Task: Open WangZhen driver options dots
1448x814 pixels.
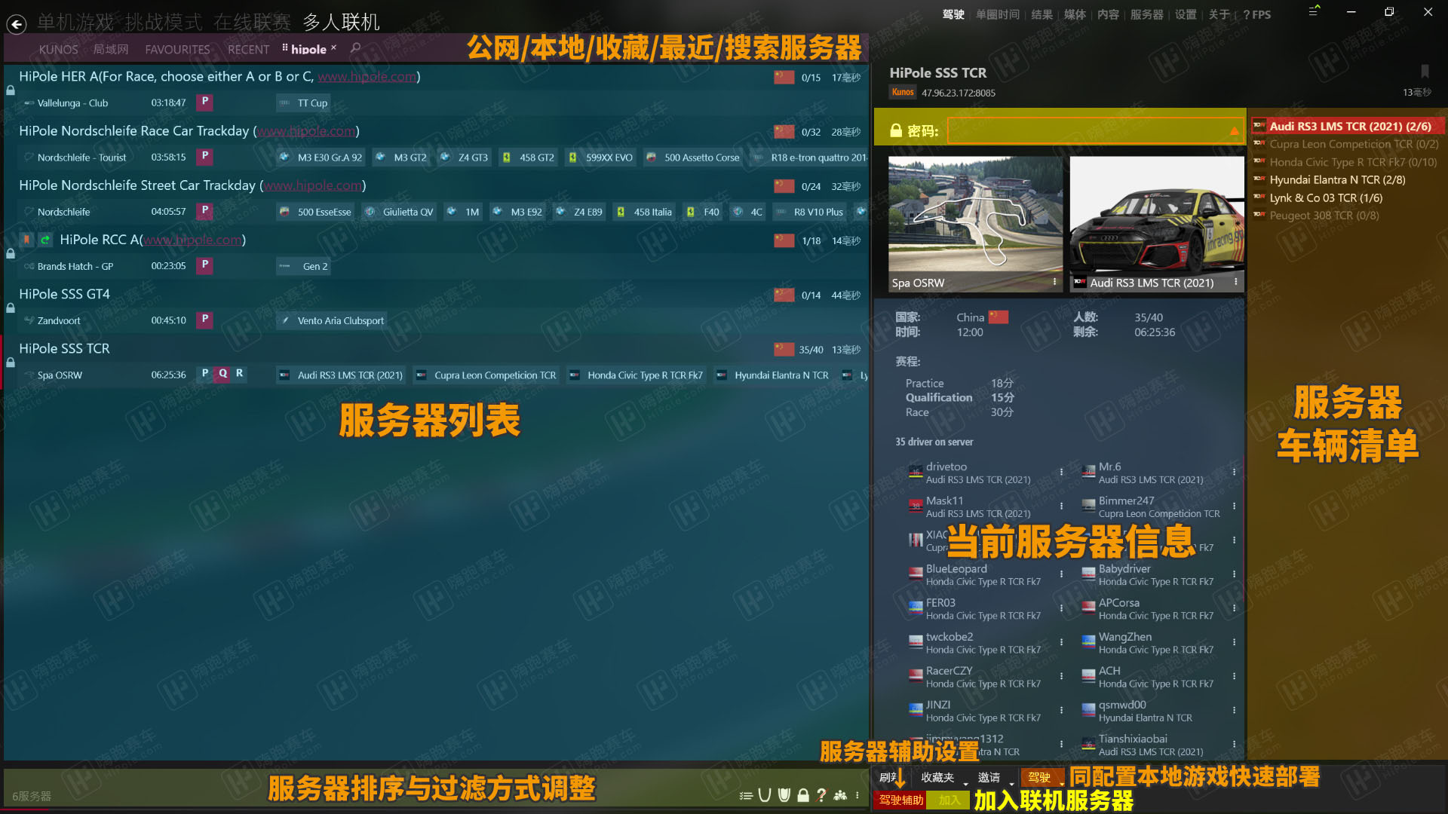Action: click(x=1235, y=642)
